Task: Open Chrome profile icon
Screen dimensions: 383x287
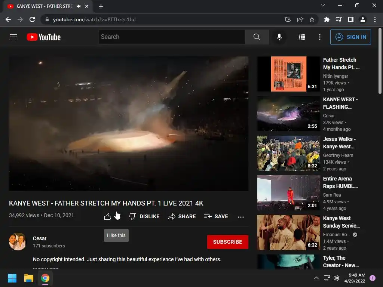Action: pos(363,19)
